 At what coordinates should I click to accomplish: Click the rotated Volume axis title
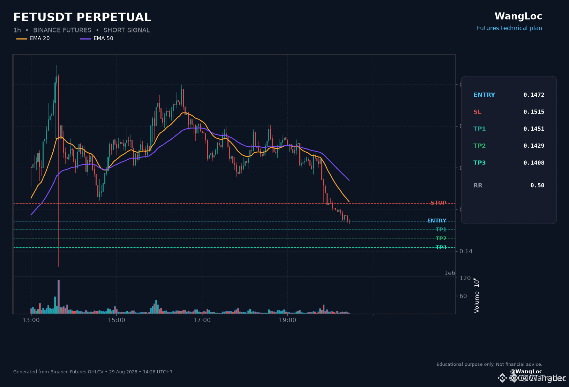(x=477, y=295)
